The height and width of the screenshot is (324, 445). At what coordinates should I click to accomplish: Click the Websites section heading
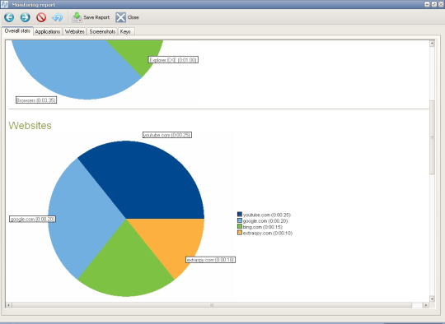30,126
